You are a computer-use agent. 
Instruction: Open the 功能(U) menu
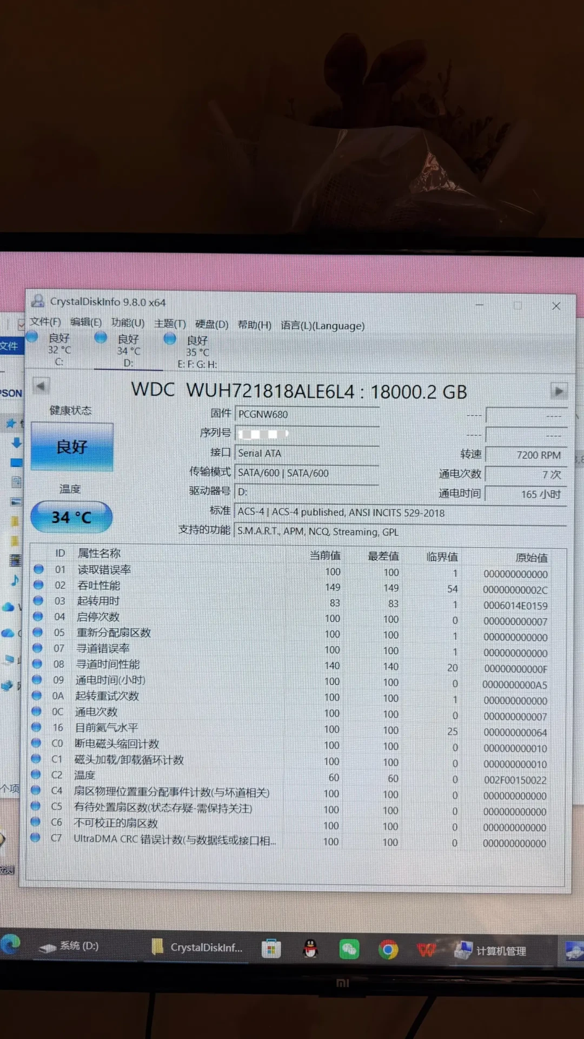pyautogui.click(x=128, y=323)
